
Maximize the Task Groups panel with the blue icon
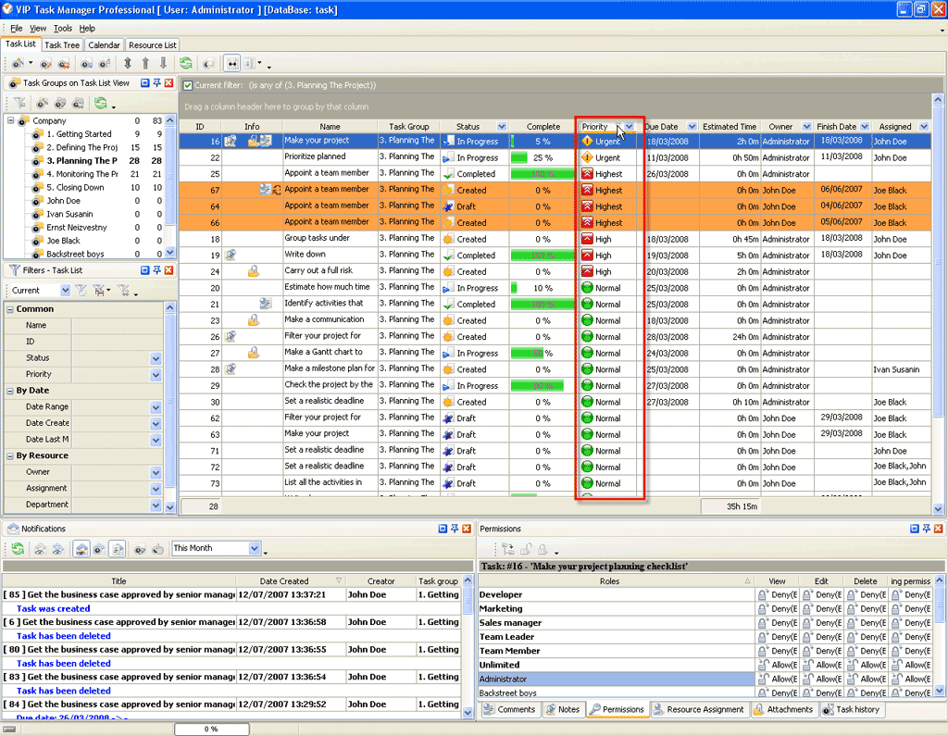click(145, 82)
